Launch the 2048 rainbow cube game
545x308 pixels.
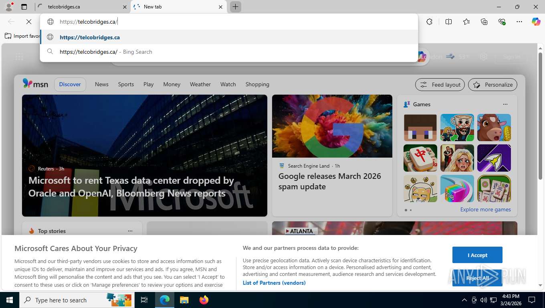click(457, 188)
